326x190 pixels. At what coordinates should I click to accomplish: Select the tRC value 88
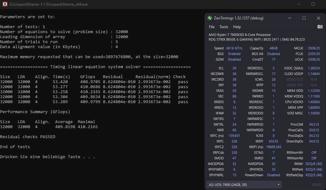(x=234, y=96)
